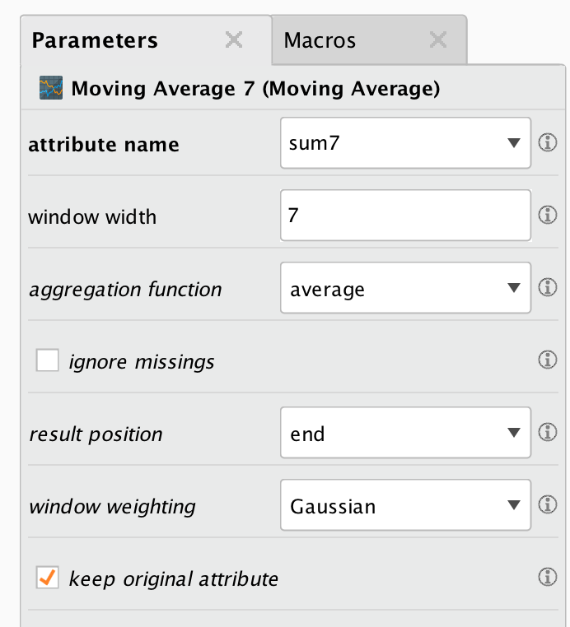Show info for window weighting parameter

click(x=547, y=504)
